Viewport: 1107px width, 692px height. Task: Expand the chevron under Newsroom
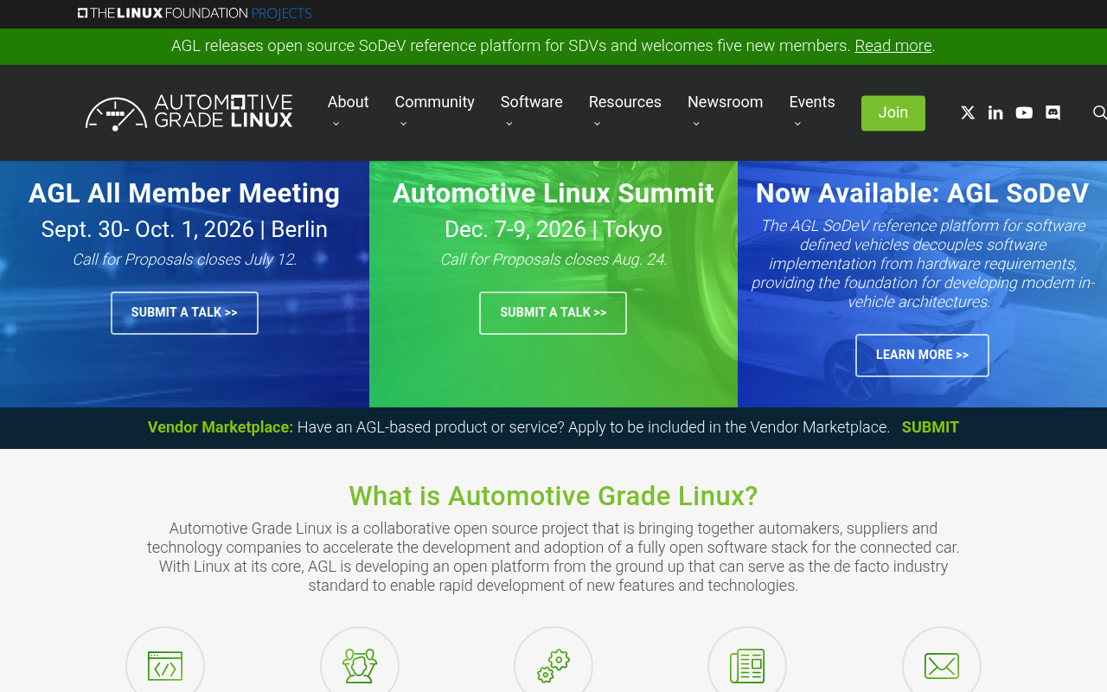(695, 124)
